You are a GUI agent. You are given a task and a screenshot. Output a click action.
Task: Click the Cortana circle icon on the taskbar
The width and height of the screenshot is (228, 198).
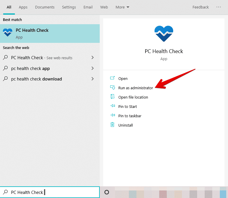click(107, 192)
